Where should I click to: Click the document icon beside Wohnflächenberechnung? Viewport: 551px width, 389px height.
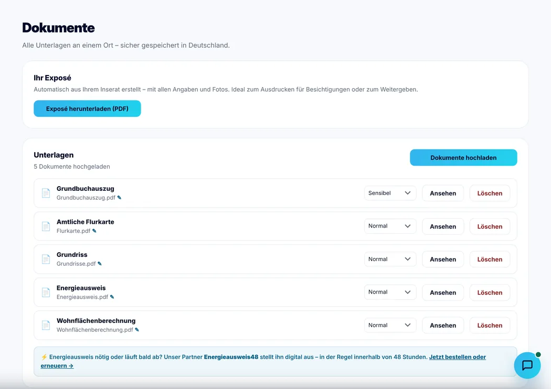(46, 326)
